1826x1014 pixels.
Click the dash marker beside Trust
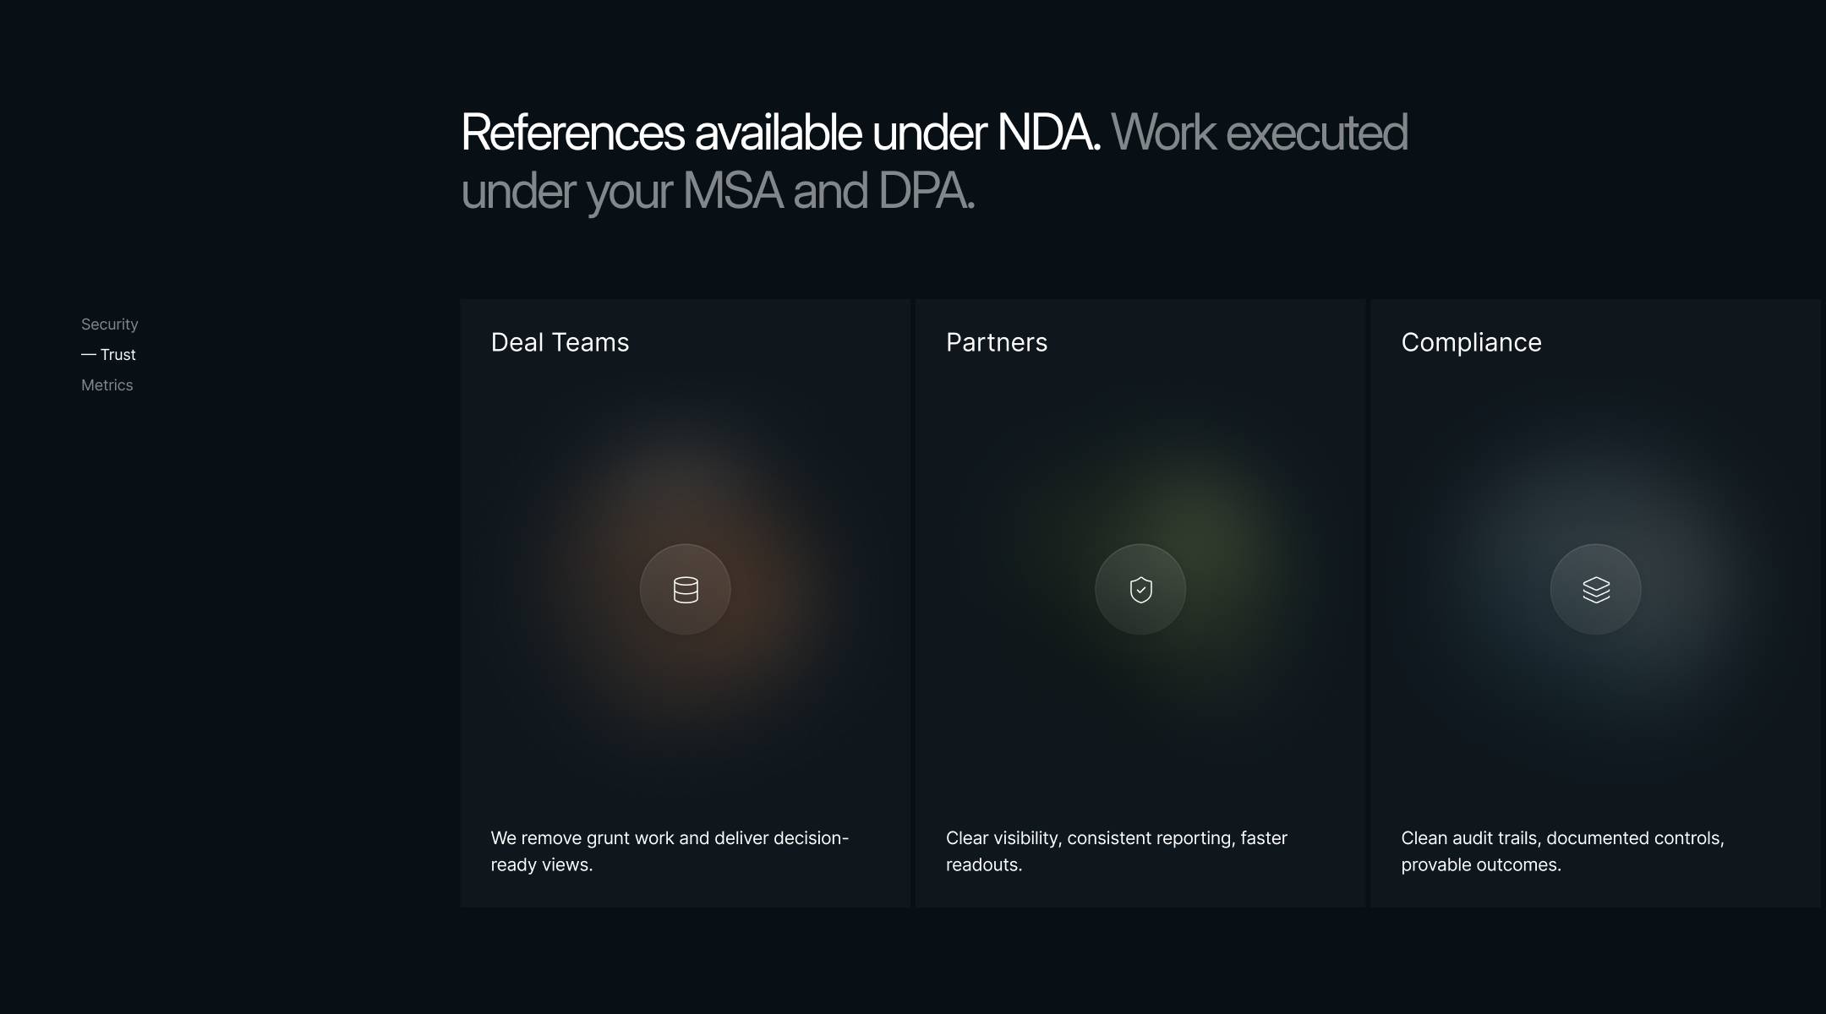[x=88, y=355]
